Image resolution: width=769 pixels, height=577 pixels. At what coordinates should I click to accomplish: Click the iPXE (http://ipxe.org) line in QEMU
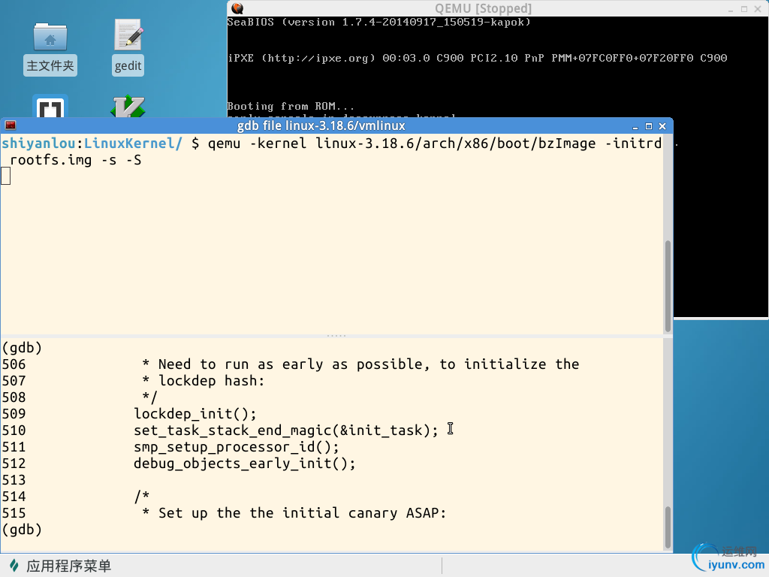tap(477, 58)
